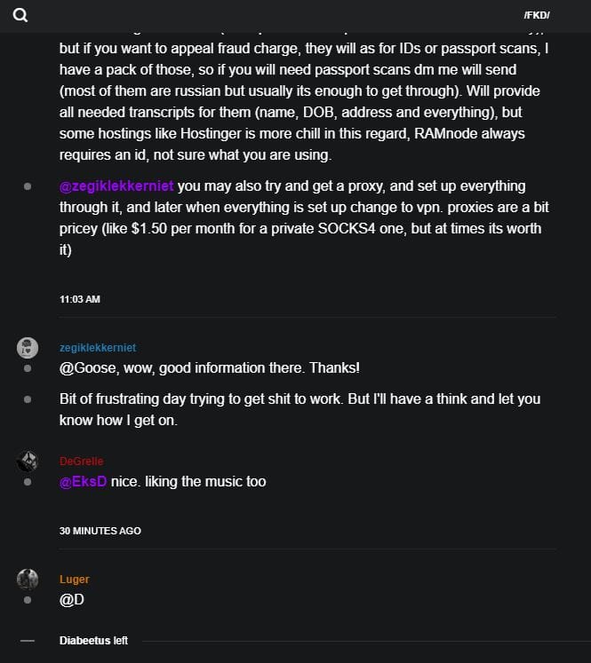
Task: Click the dot beside Luger's "@D" message
Action: [28, 600]
